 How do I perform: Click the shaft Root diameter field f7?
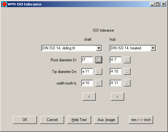click(x=87, y=60)
